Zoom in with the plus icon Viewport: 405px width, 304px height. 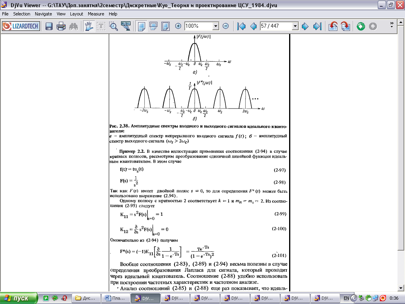click(x=178, y=26)
